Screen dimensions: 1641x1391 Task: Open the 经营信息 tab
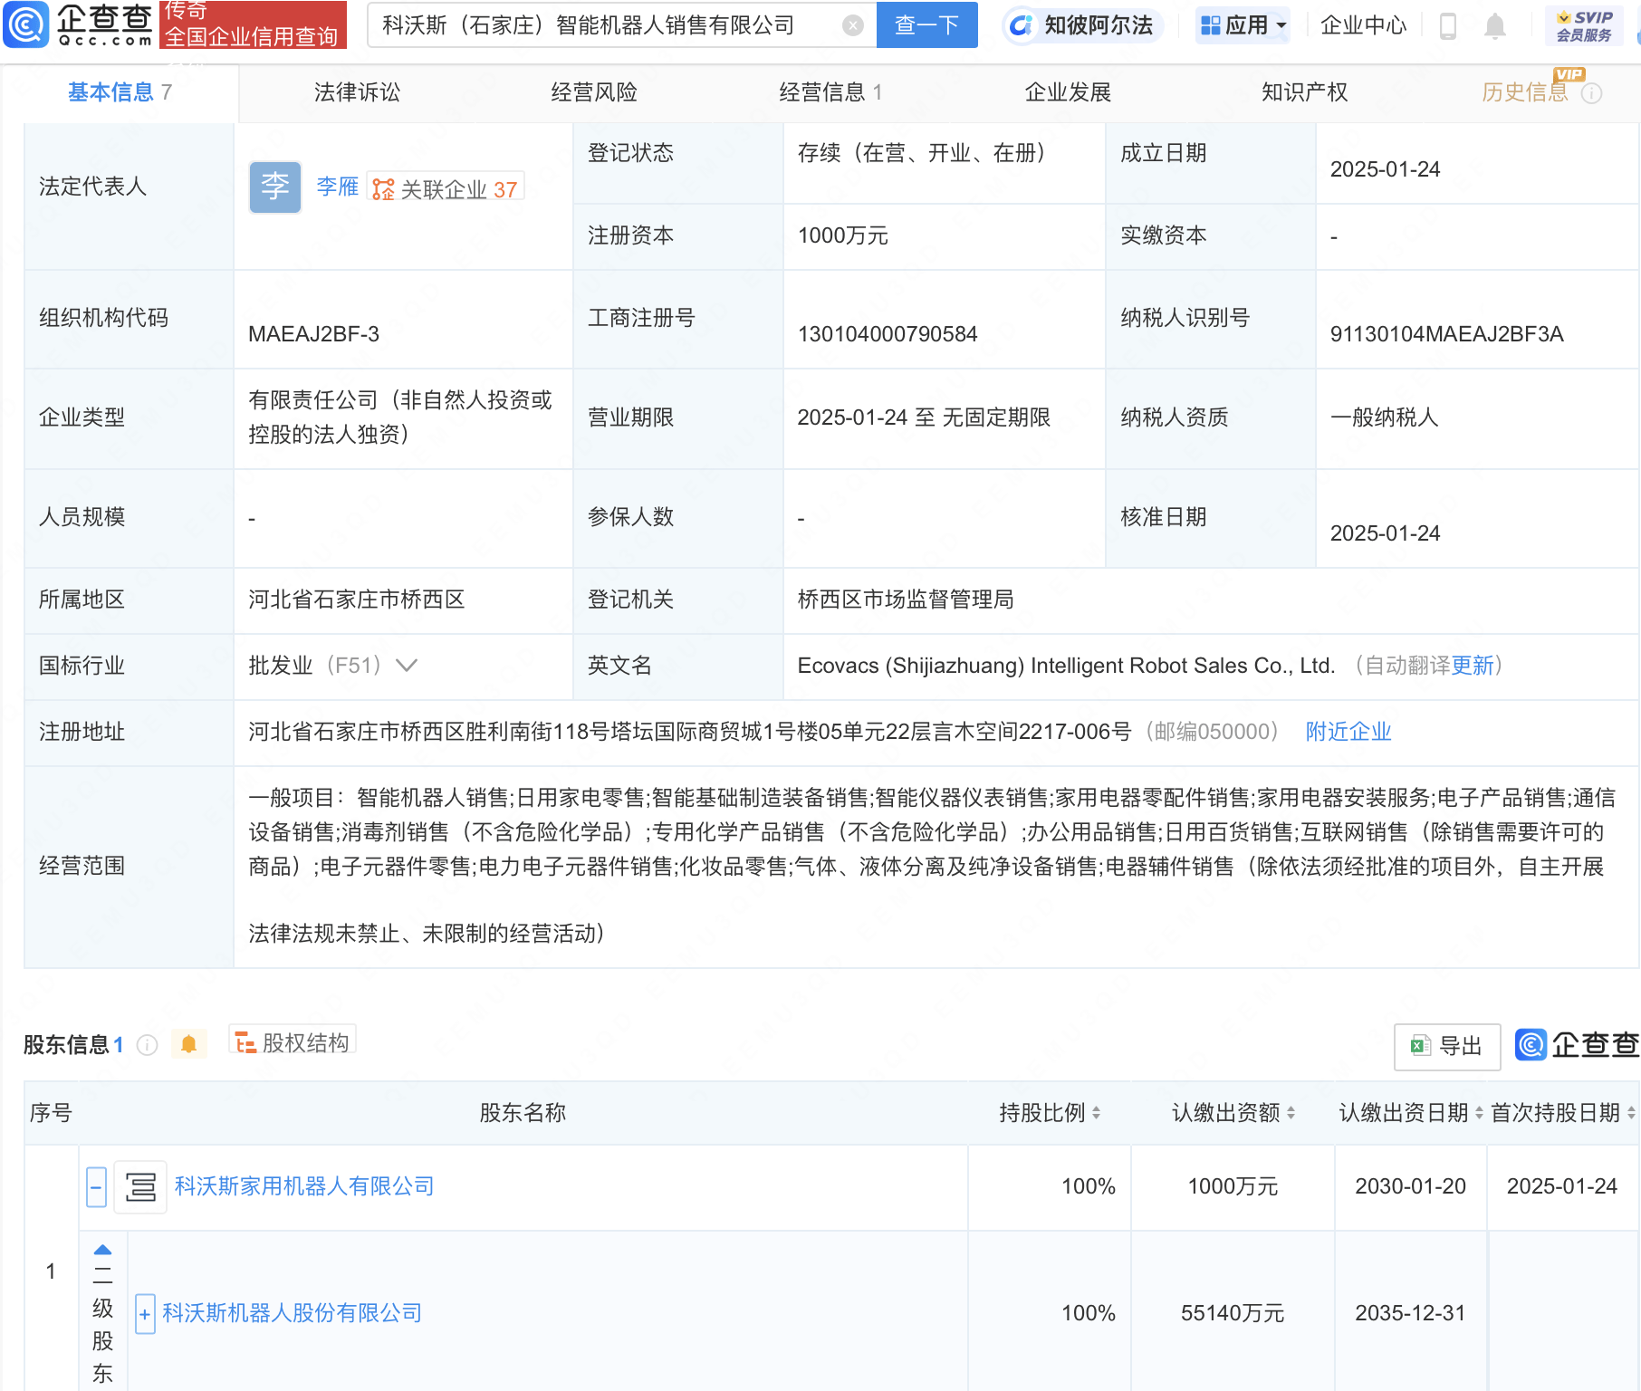[830, 92]
